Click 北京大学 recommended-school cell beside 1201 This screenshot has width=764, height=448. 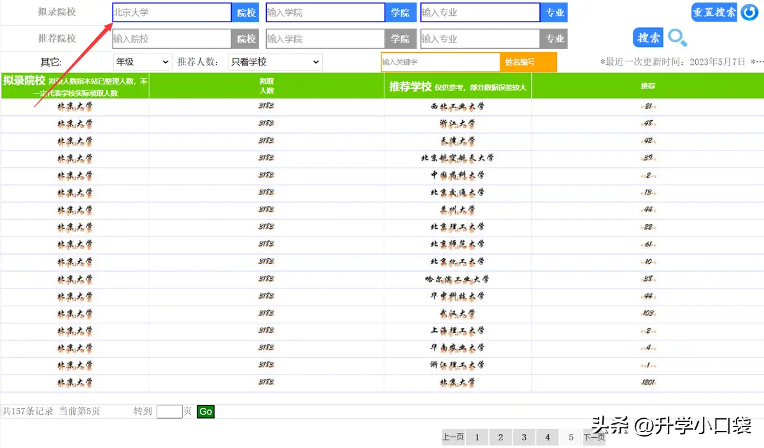click(457, 383)
